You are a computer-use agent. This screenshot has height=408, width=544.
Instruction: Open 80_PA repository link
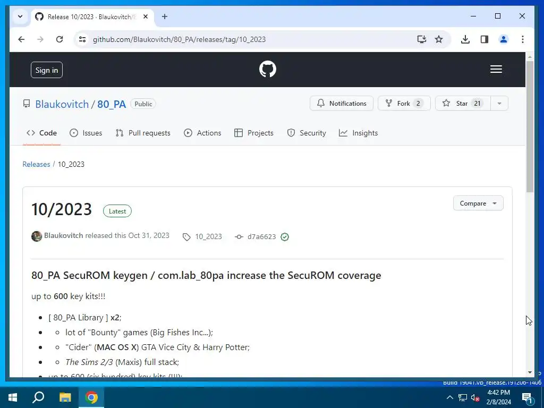[x=112, y=104]
